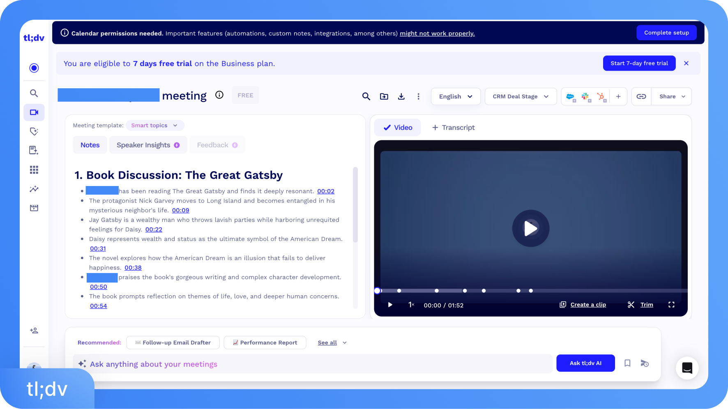Image resolution: width=728 pixels, height=409 pixels.
Task: Switch to the Speaker Insights tab
Action: click(148, 145)
